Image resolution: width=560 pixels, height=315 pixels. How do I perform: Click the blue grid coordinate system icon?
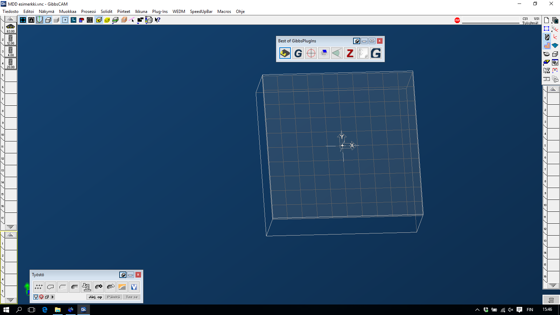73,20
